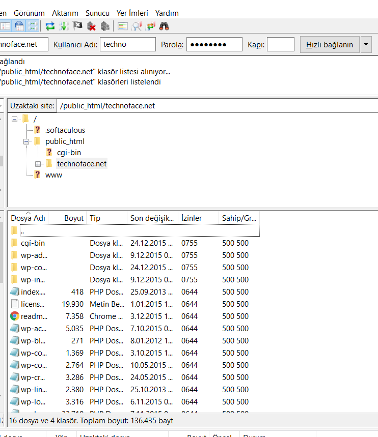Open the Yer İmleri menu
The width and height of the screenshot is (378, 437).
point(132,13)
